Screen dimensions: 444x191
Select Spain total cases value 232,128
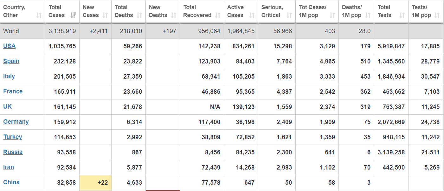pos(65,61)
